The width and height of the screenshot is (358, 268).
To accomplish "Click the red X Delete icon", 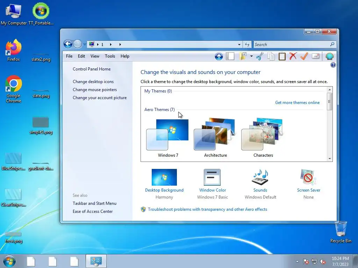I will 293,56.
